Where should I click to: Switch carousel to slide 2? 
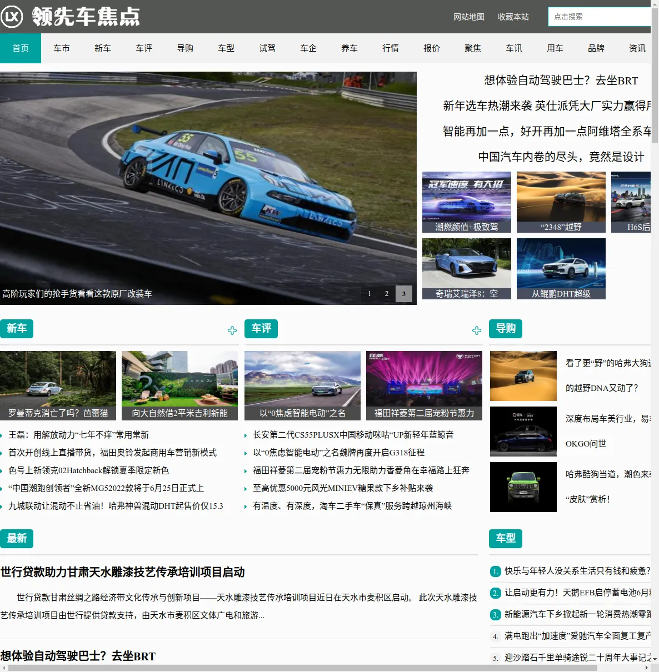coord(387,294)
